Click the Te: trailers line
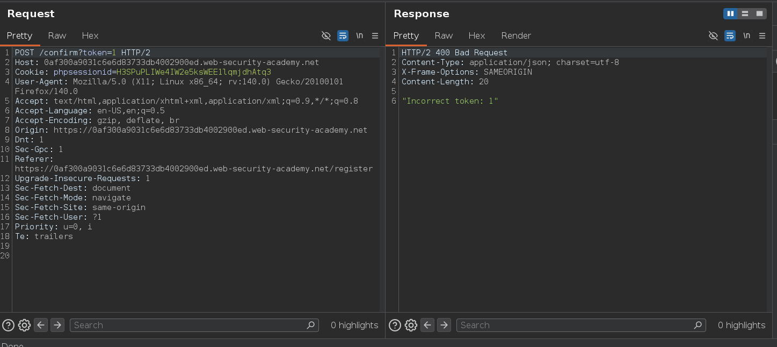Viewport: 777px width, 347px height. point(44,236)
